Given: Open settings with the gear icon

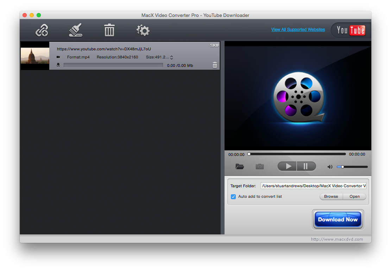Looking at the screenshot, I should tap(143, 30).
